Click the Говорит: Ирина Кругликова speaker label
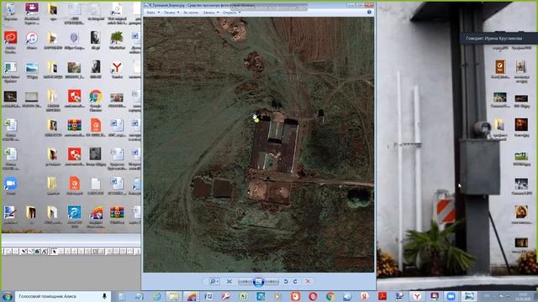 (494, 39)
